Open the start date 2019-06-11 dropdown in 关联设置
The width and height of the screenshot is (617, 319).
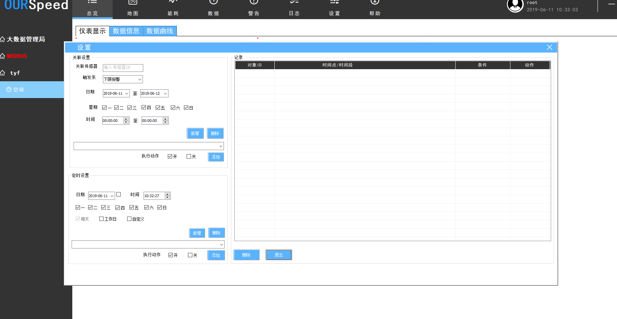127,93
